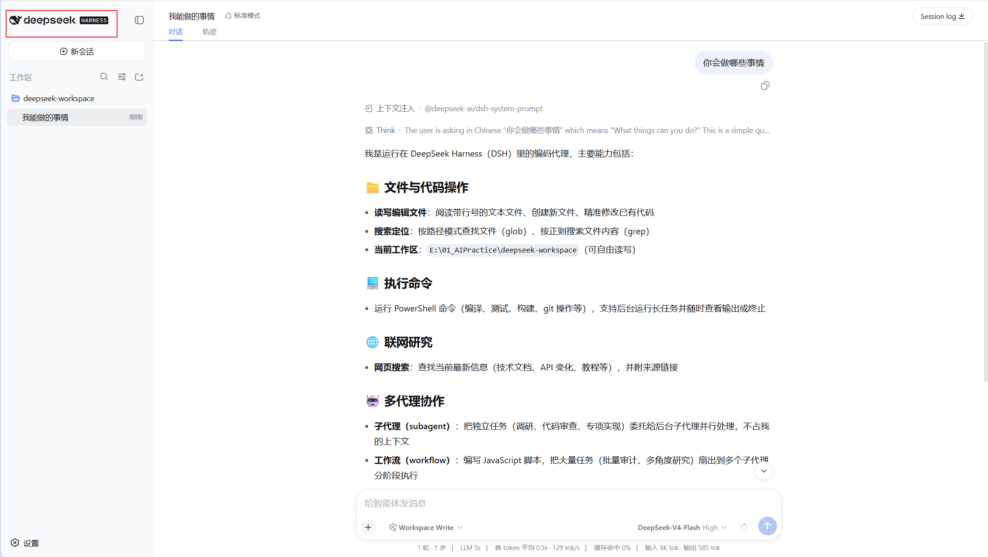Focus the 给智能体发消息 message input
988x557 pixels.
pos(569,503)
